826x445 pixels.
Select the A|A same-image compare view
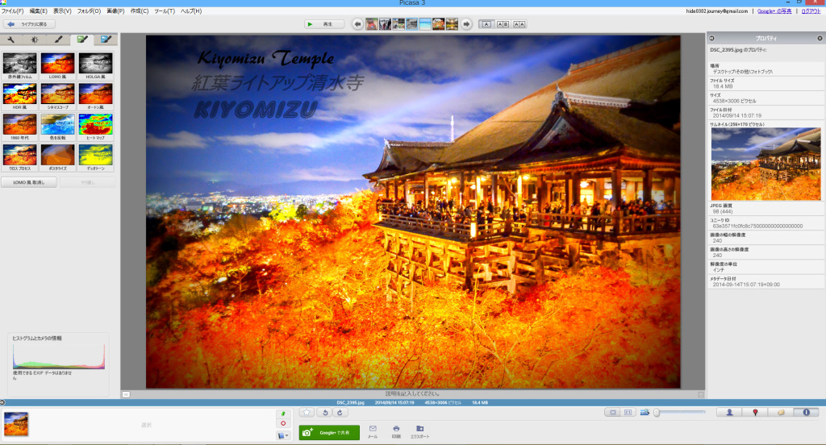tap(519, 24)
